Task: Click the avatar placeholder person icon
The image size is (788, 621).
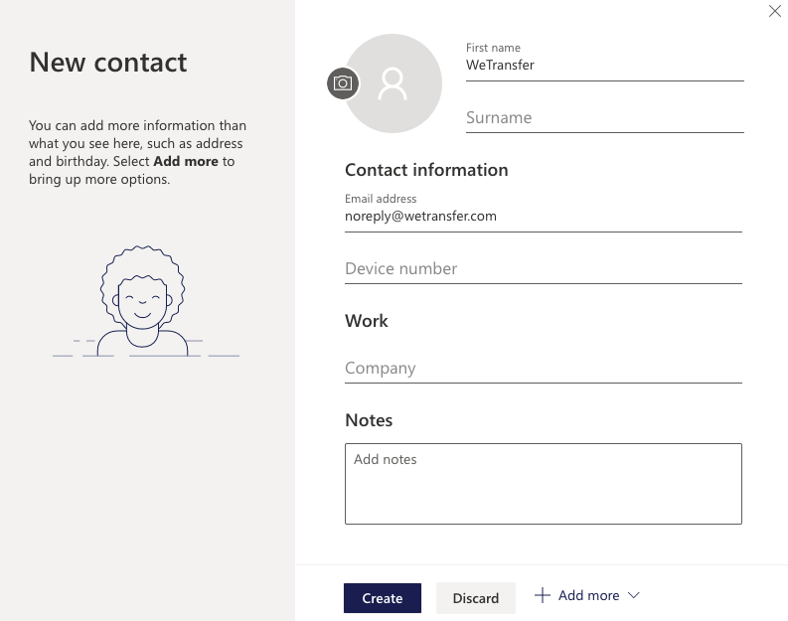Action: (x=394, y=83)
